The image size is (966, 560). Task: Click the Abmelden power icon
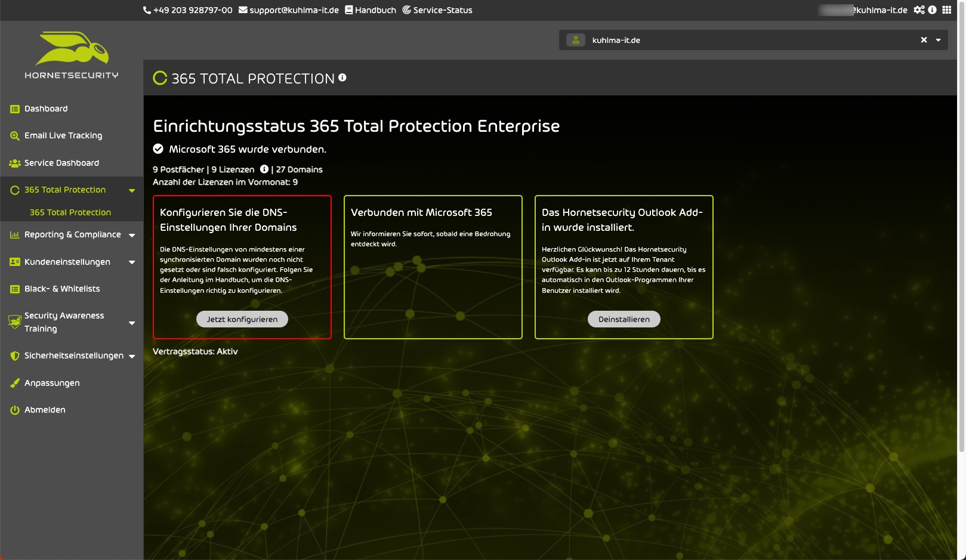[x=15, y=410]
